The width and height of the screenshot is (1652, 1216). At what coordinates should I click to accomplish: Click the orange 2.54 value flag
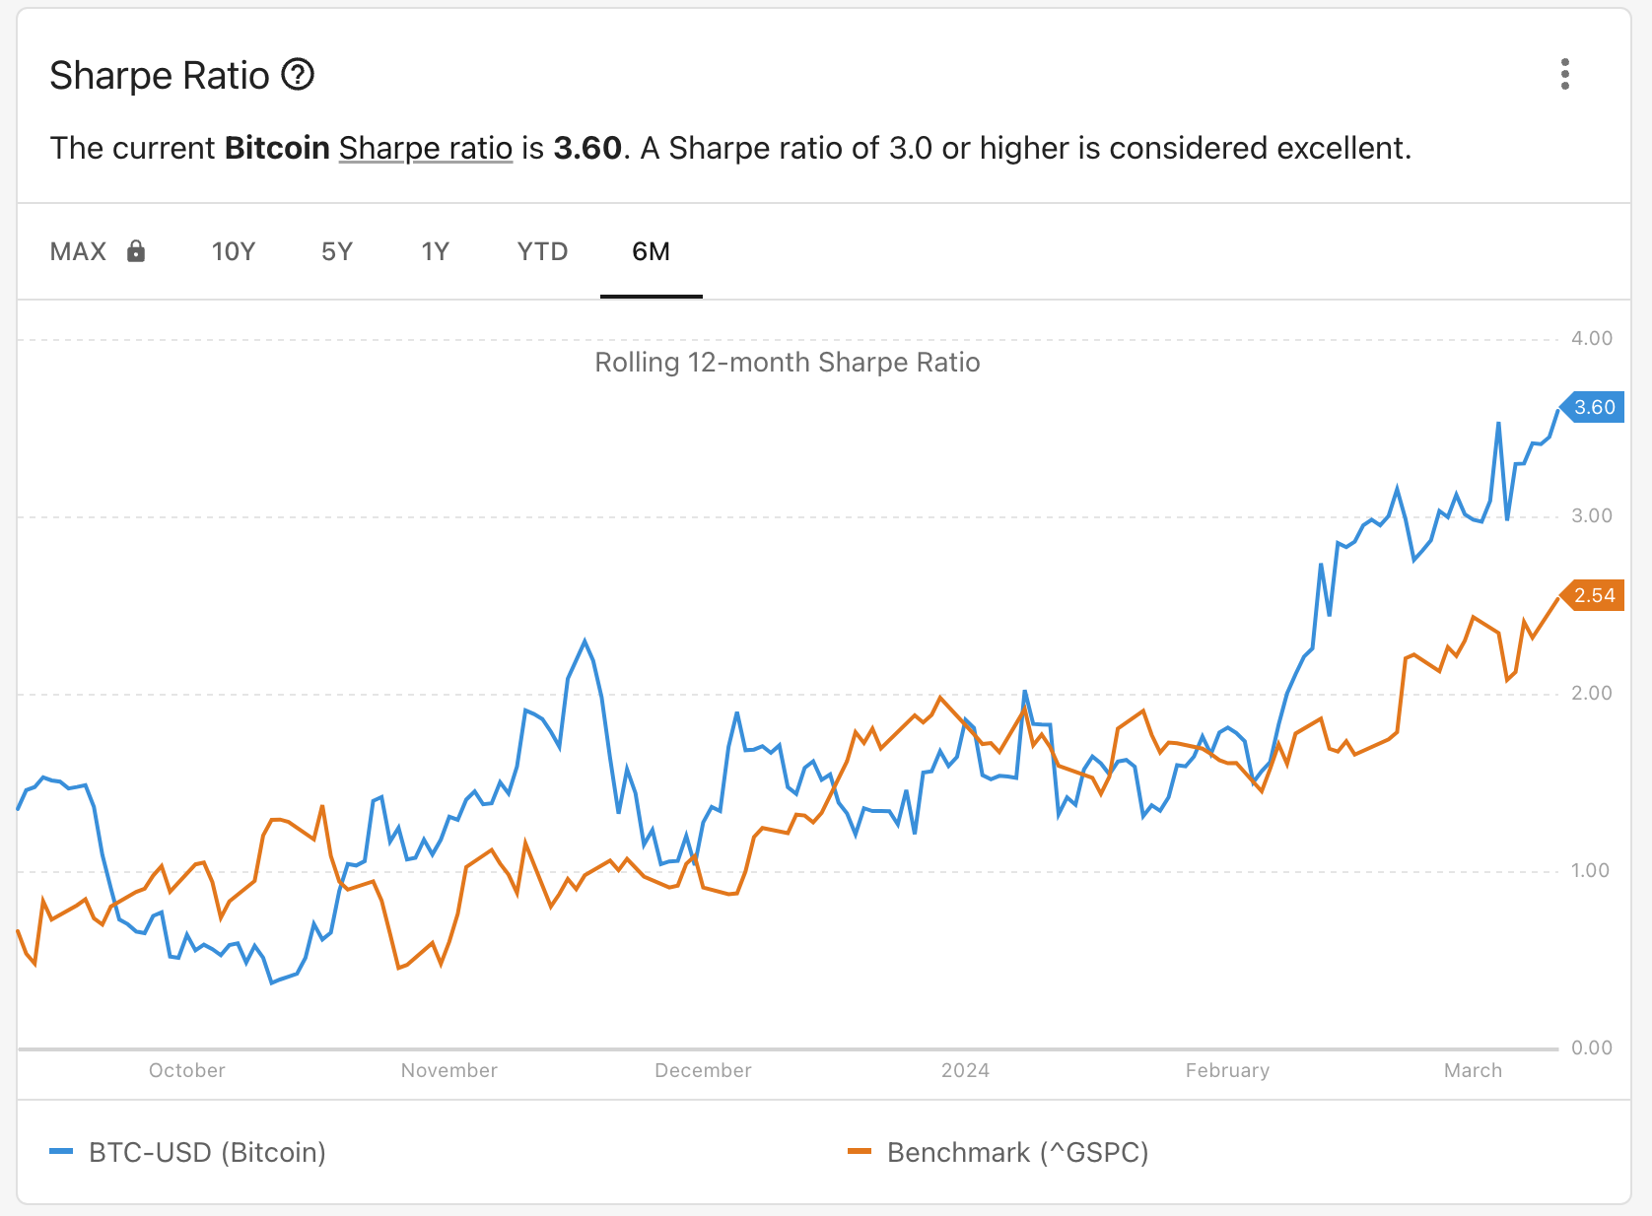point(1593,595)
